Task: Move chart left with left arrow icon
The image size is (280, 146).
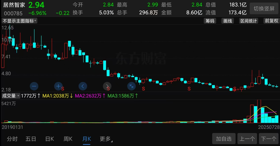Action: click(x=83, y=86)
